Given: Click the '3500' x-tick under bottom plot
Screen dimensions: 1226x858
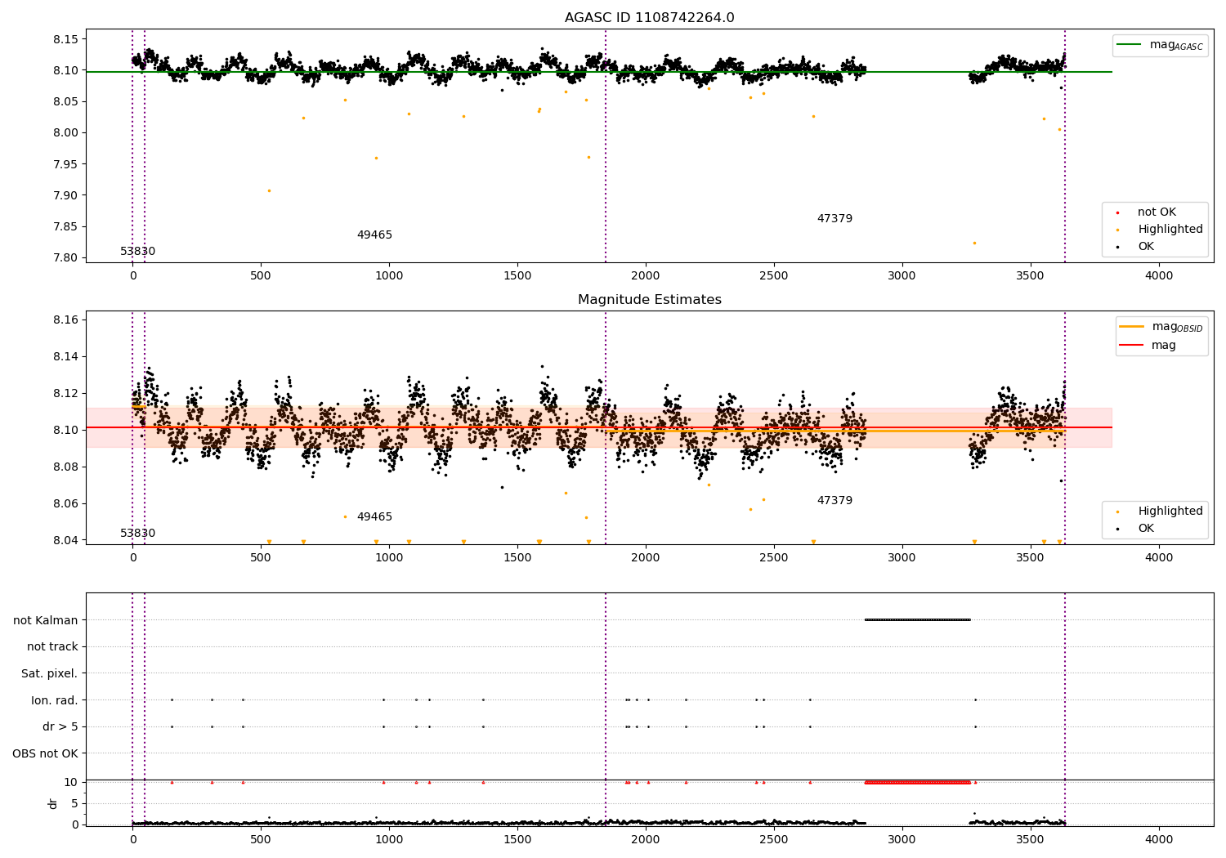Looking at the screenshot, I should click(x=1031, y=839).
